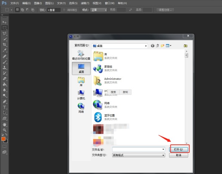Select the Move tool

(x=5, y=22)
